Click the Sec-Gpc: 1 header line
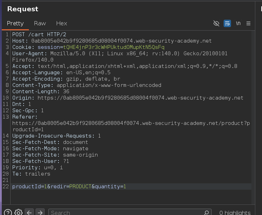Screen dimensions: 262x215 pyautogui.click(x=28, y=110)
